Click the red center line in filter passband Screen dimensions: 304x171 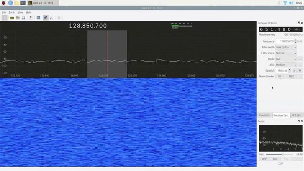(x=107, y=54)
